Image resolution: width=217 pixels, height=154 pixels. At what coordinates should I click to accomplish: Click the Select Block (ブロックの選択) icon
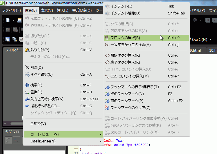(x=107, y=38)
